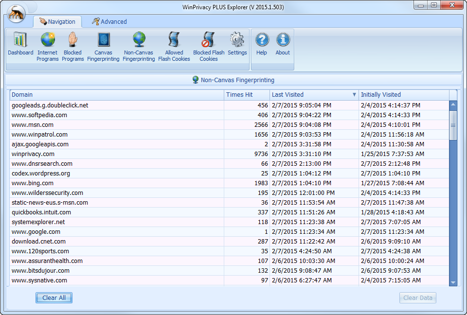467x315 pixels.
Task: Select the www.winpatrol.com row
Action: click(x=229, y=135)
